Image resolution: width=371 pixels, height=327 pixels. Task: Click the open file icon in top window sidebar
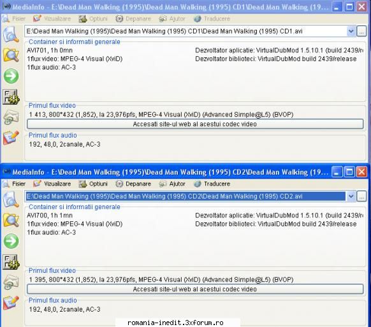11,34
